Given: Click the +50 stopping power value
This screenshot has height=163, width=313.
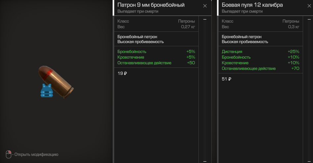Looking at the screenshot, I should (191, 63).
